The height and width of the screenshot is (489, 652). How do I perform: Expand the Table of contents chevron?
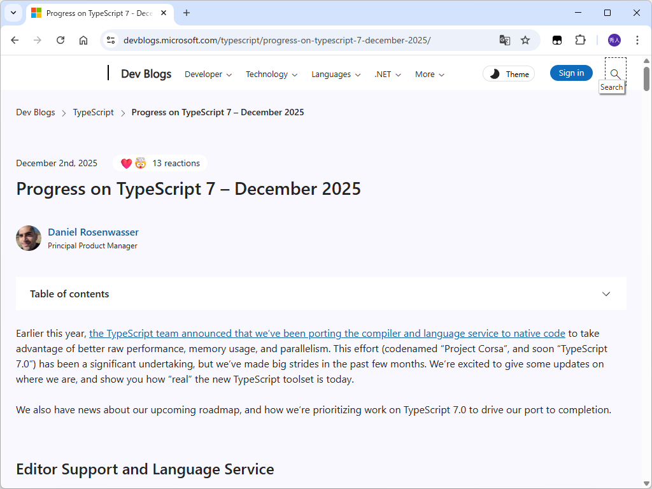[606, 294]
